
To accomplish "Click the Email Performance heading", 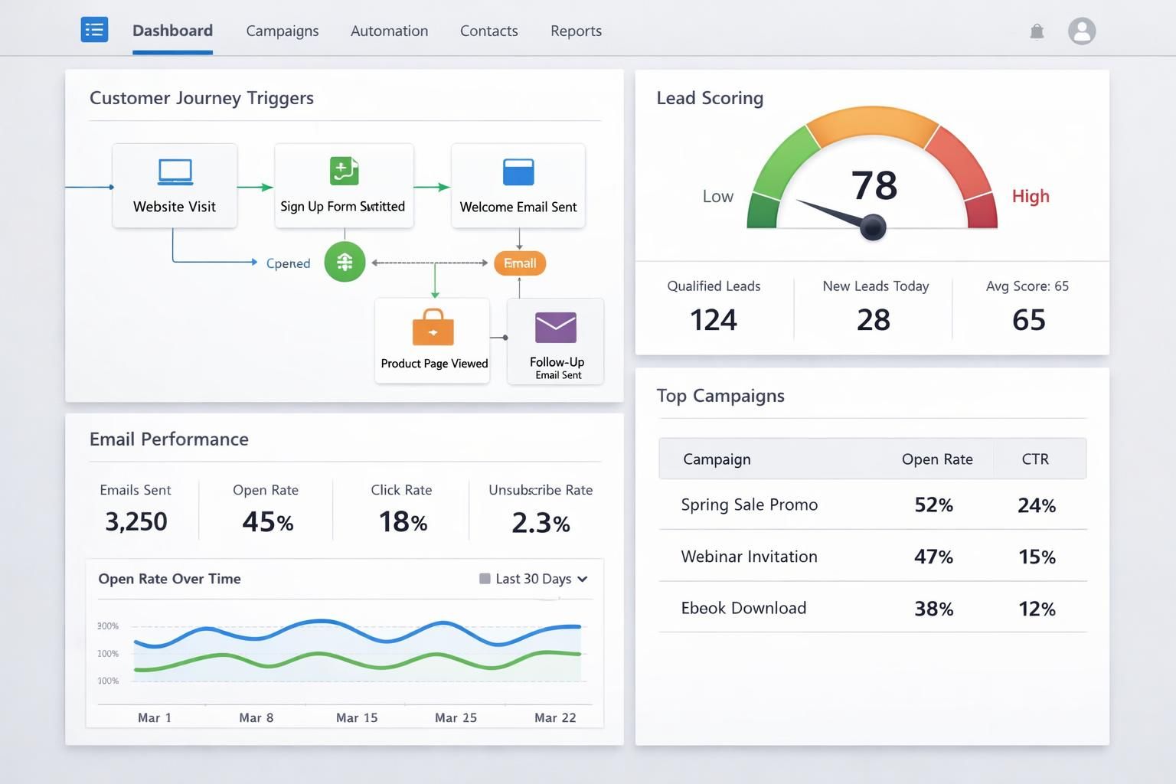I will click(x=169, y=439).
